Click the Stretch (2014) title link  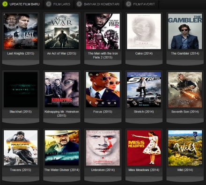144,111
